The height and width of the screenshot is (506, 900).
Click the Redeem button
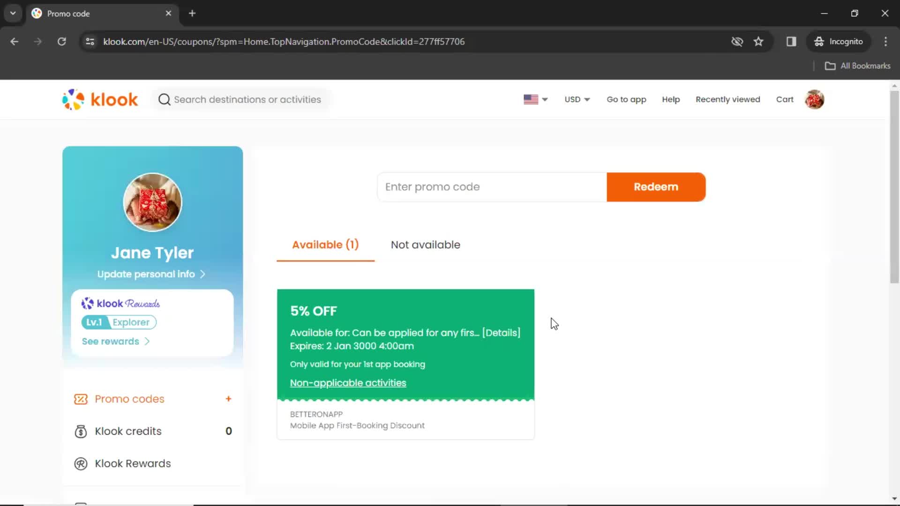(x=656, y=187)
